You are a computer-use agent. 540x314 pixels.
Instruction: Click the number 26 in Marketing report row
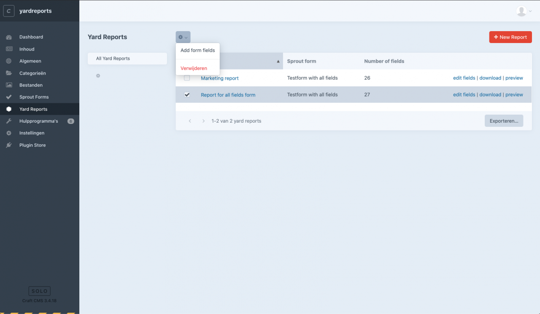coord(367,78)
